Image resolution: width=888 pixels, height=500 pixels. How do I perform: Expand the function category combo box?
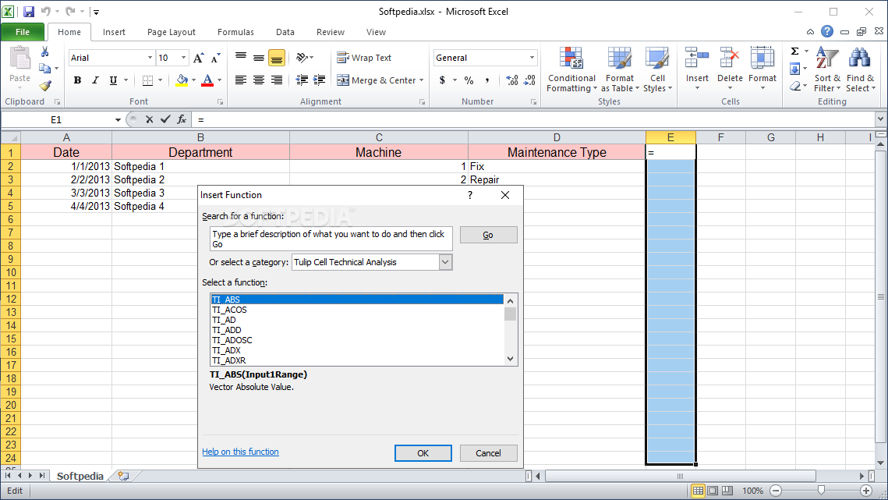pyautogui.click(x=445, y=262)
